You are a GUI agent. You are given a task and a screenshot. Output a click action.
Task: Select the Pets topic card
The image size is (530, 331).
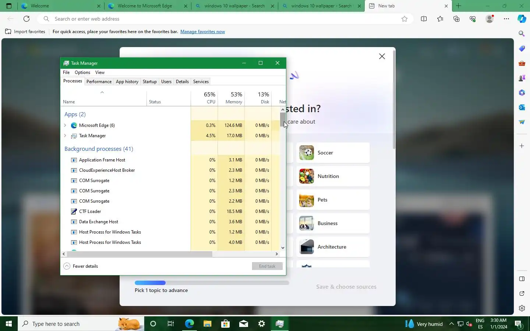click(x=333, y=200)
